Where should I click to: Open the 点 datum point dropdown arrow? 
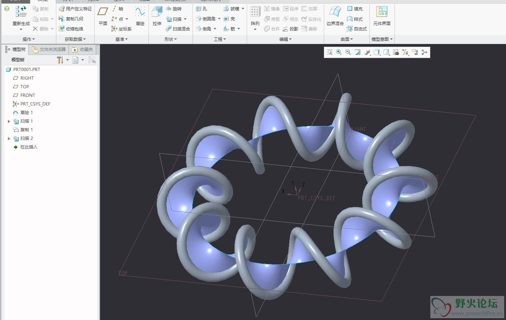point(127,19)
